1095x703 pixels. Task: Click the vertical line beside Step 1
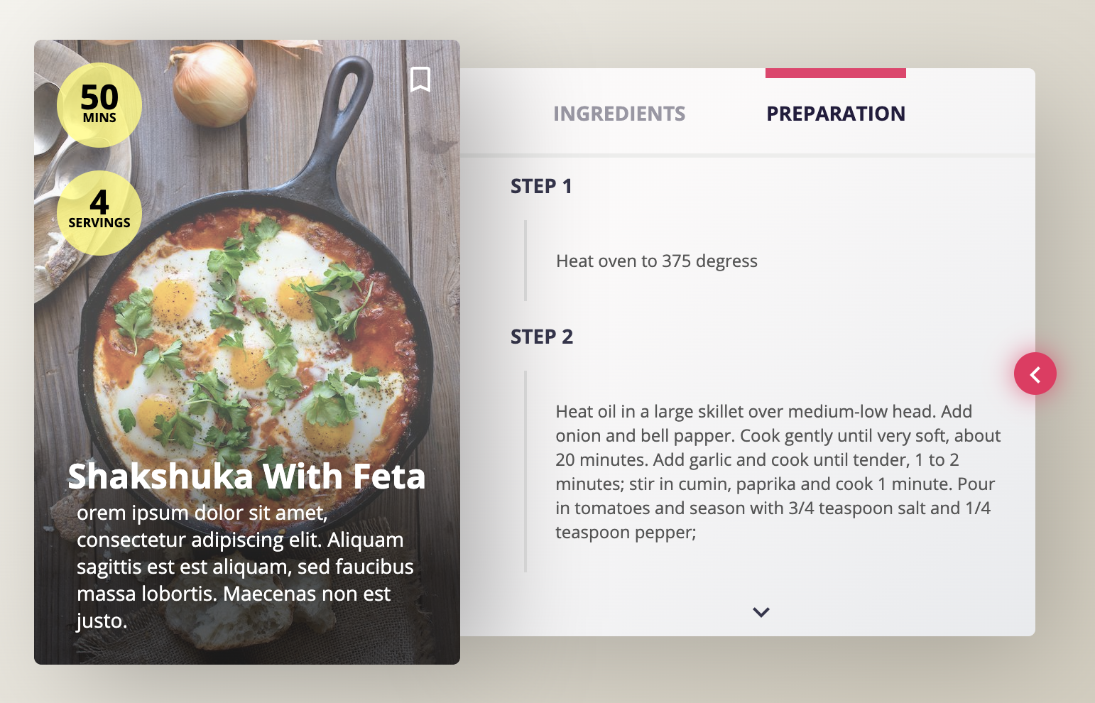(x=525, y=261)
